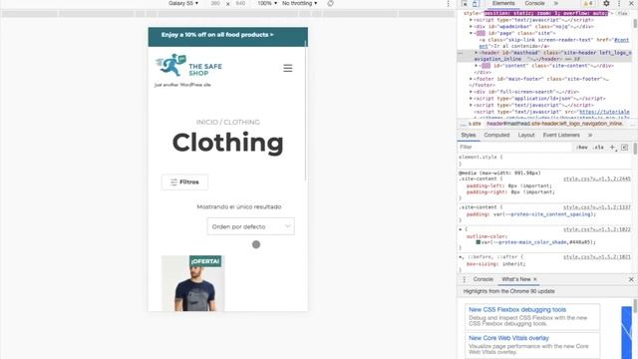Click the element.style rule block
The height and width of the screenshot is (359, 638).
tap(545, 161)
